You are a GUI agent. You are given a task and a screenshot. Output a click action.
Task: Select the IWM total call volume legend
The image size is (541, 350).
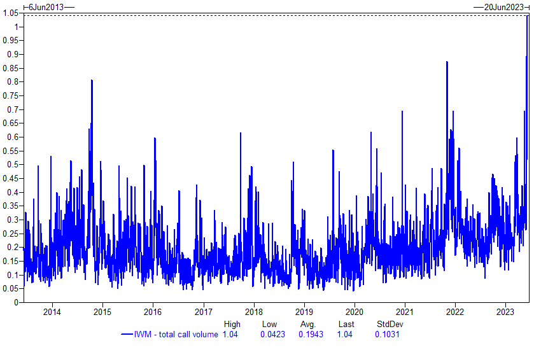pos(176,334)
